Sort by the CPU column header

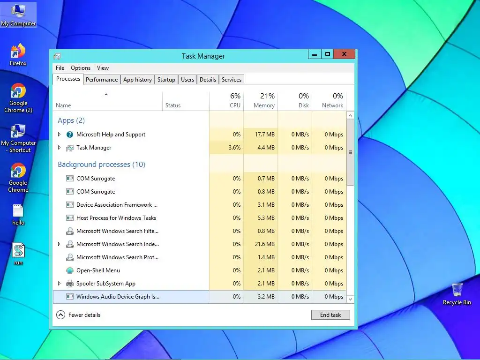[226, 101]
